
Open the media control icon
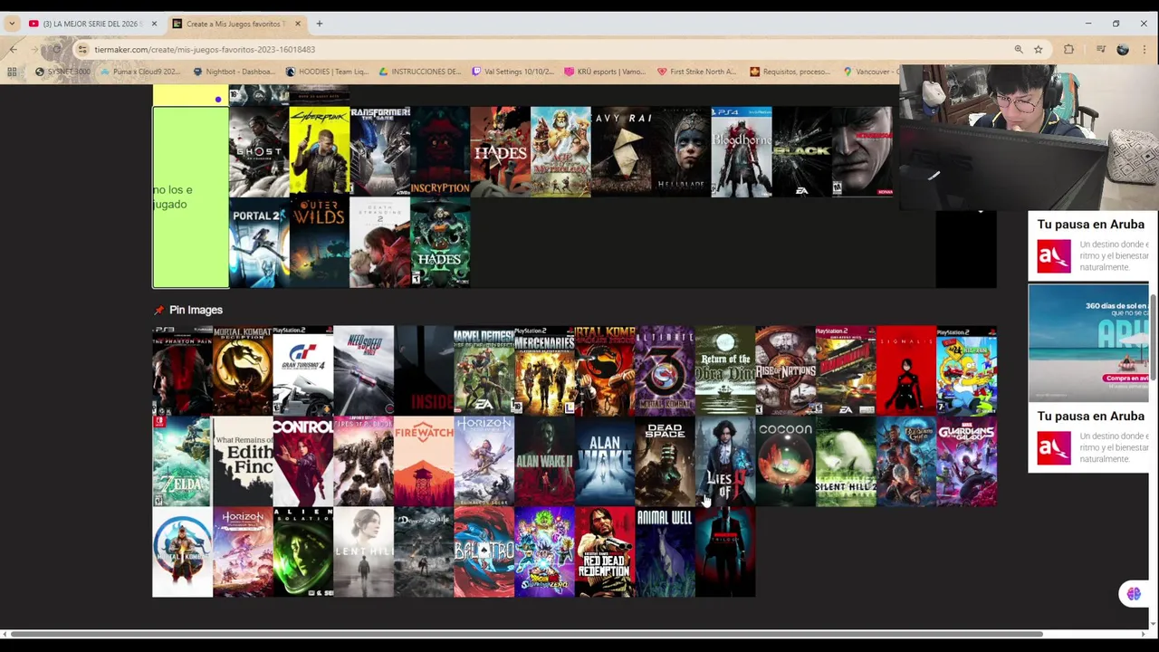(1100, 49)
